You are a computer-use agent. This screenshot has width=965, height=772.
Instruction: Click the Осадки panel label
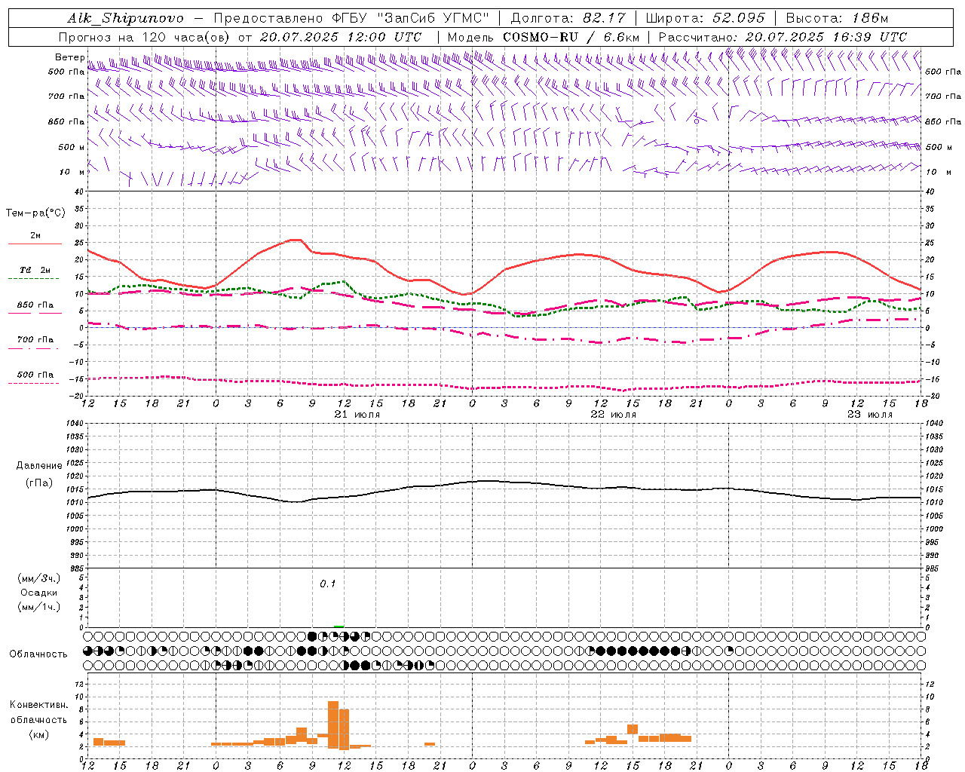(x=39, y=593)
